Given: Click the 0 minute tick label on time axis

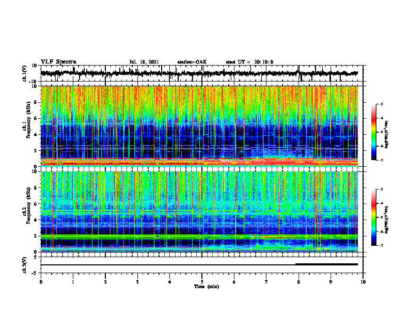Looking at the screenshot, I should pos(41,282).
